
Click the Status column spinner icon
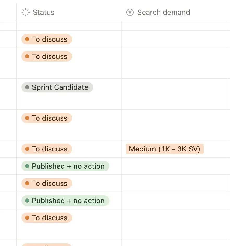pos(25,12)
